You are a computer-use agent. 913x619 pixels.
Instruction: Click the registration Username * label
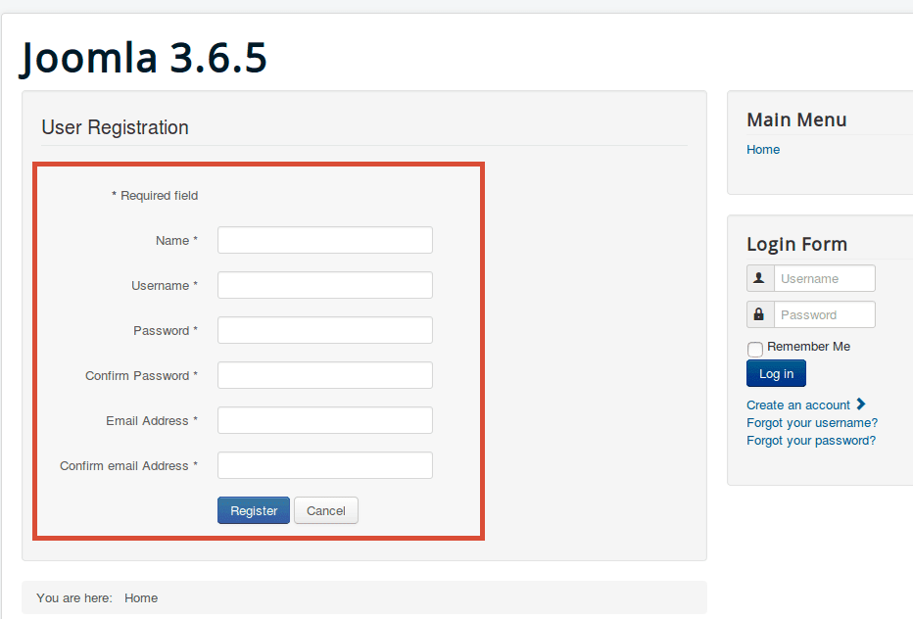165,286
